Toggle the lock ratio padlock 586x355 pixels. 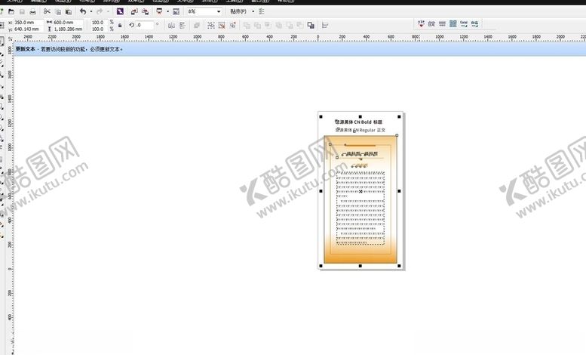coord(119,25)
